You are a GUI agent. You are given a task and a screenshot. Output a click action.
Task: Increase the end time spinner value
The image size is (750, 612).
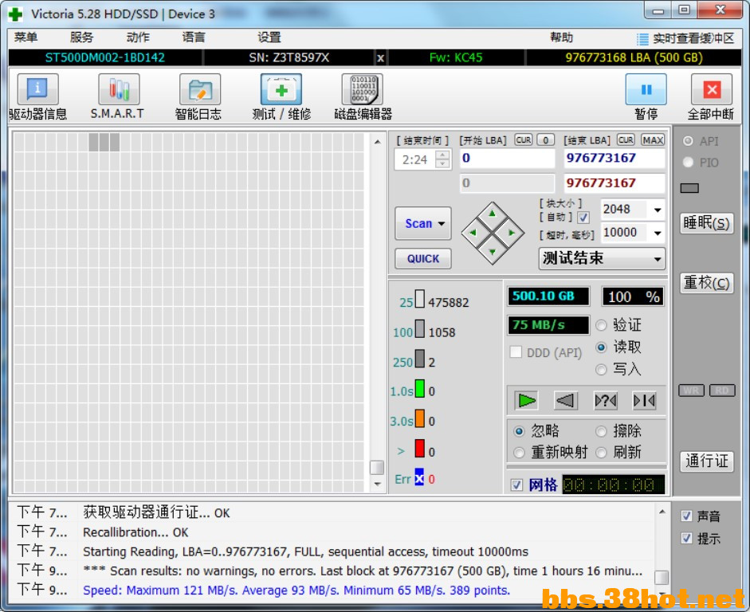(x=443, y=155)
